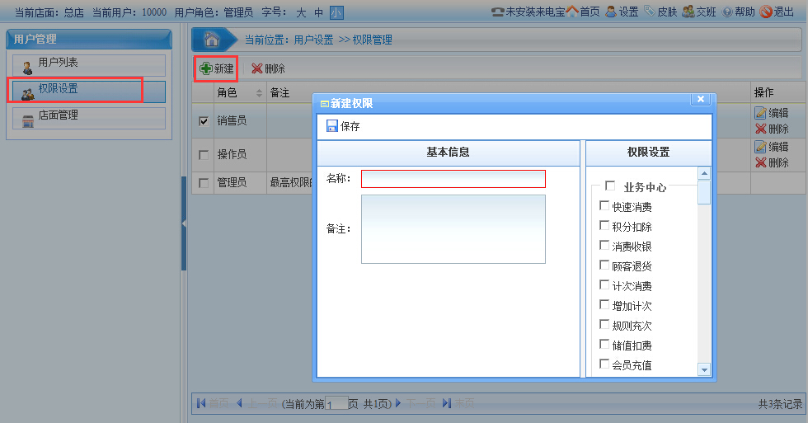Sort by 角色 column arrows
The image size is (808, 423).
click(259, 92)
